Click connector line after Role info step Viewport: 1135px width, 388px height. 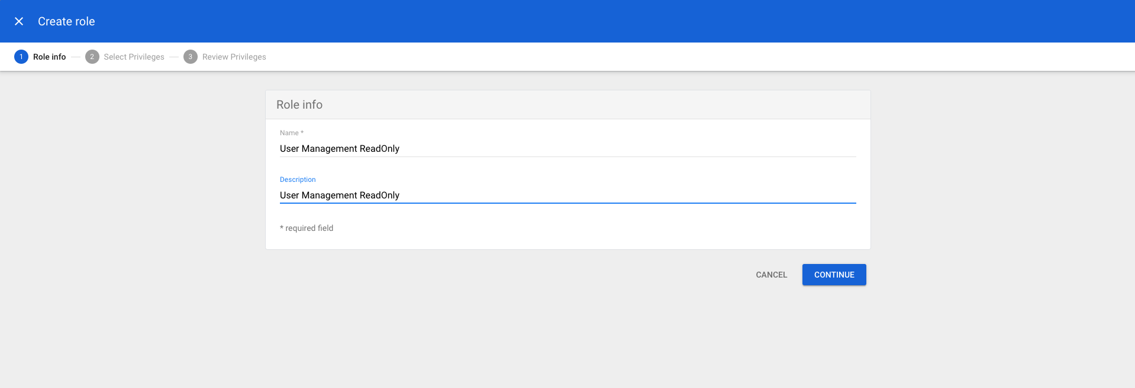tap(76, 57)
